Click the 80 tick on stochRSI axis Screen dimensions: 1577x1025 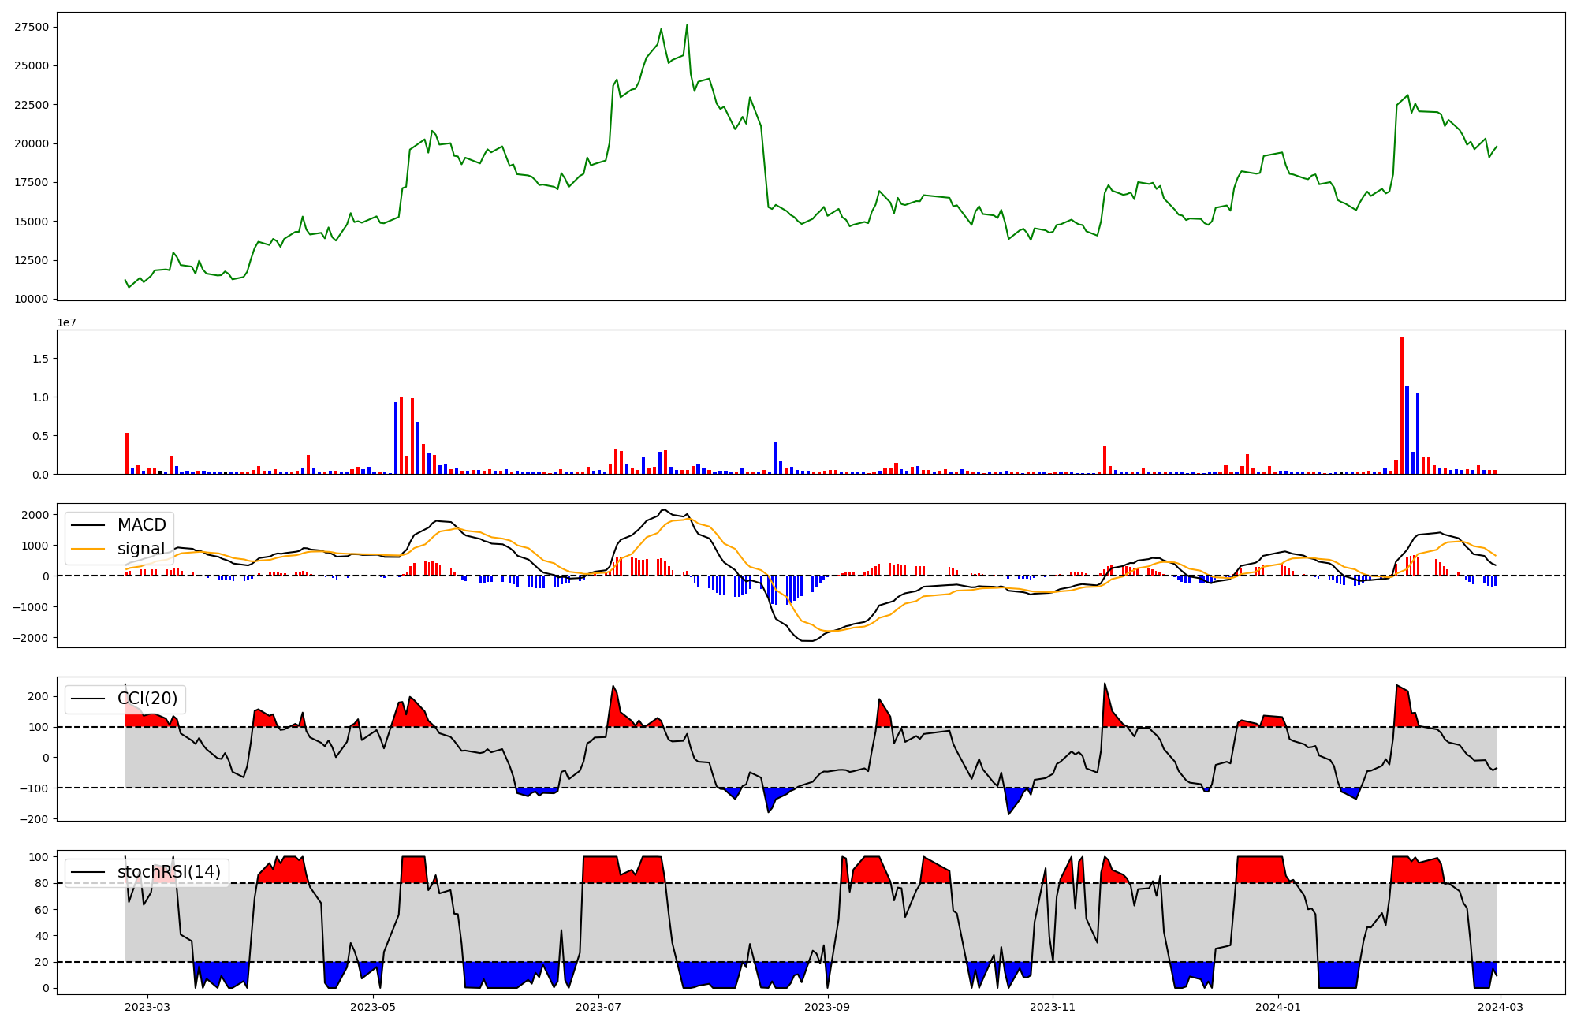pos(42,883)
